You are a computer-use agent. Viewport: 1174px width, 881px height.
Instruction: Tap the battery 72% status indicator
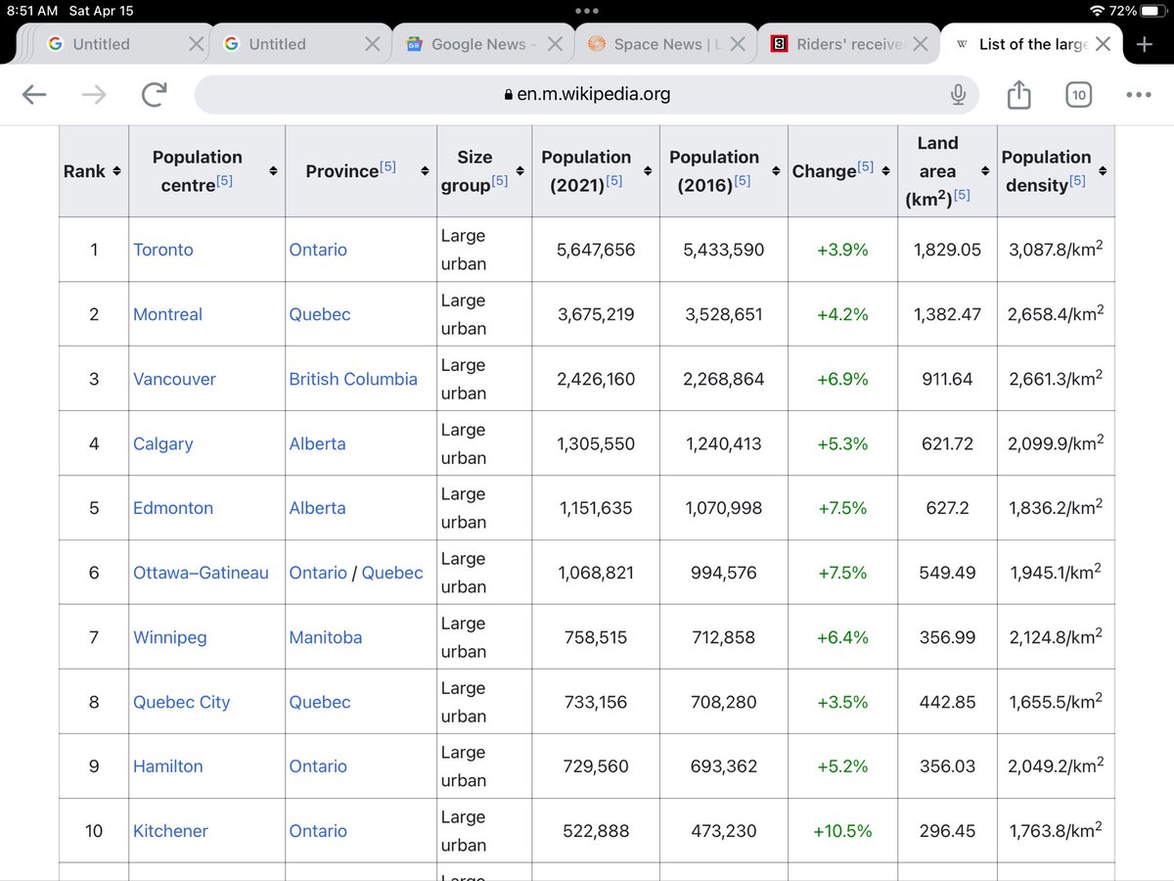(1136, 10)
